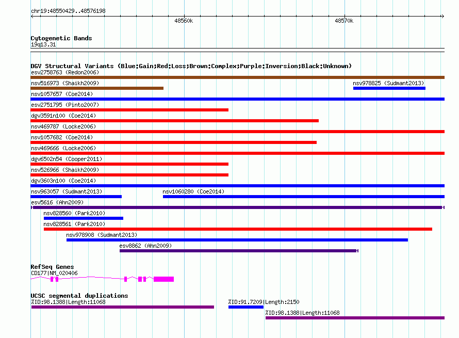Click the short blue nsv978825 gain bar
Screen dimensions: 459x338
coord(389,88)
